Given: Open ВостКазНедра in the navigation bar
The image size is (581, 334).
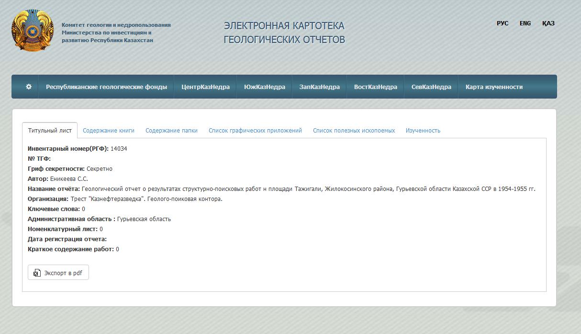Looking at the screenshot, I should [x=375, y=87].
